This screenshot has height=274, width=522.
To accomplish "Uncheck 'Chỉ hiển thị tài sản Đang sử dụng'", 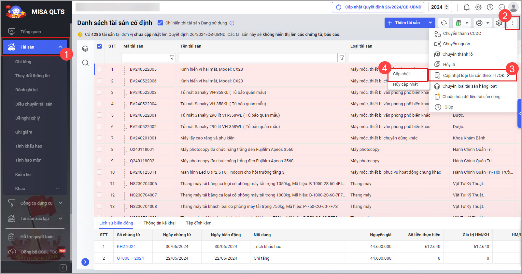I will click(x=160, y=23).
